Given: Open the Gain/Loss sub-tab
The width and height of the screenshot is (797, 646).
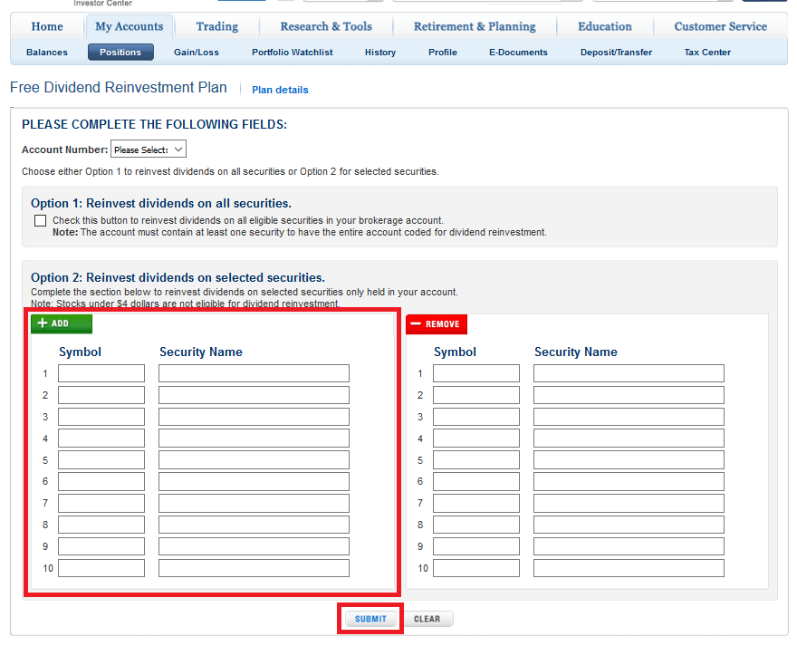Looking at the screenshot, I should [197, 53].
